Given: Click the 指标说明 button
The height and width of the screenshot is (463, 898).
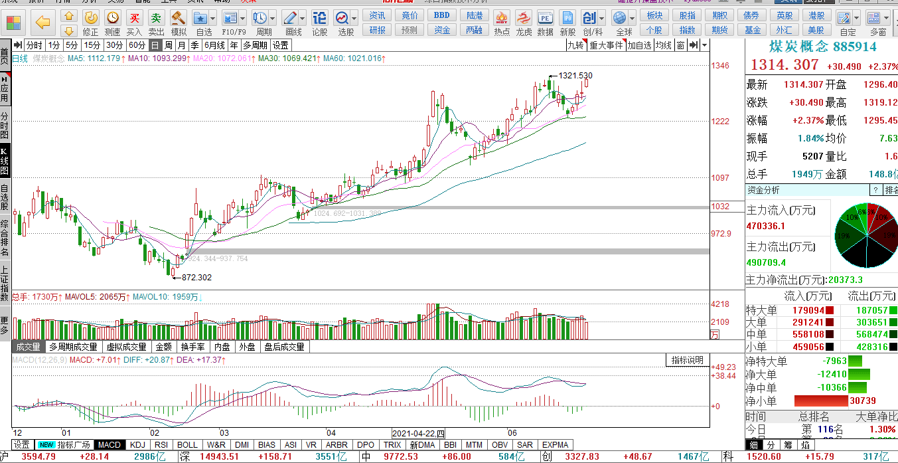Looking at the screenshot, I should coord(687,360).
